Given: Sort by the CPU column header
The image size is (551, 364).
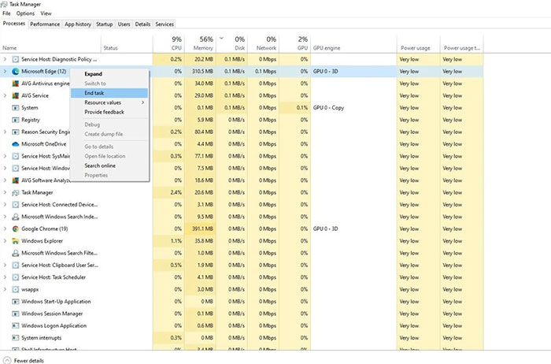Looking at the screenshot, I should (x=175, y=43).
